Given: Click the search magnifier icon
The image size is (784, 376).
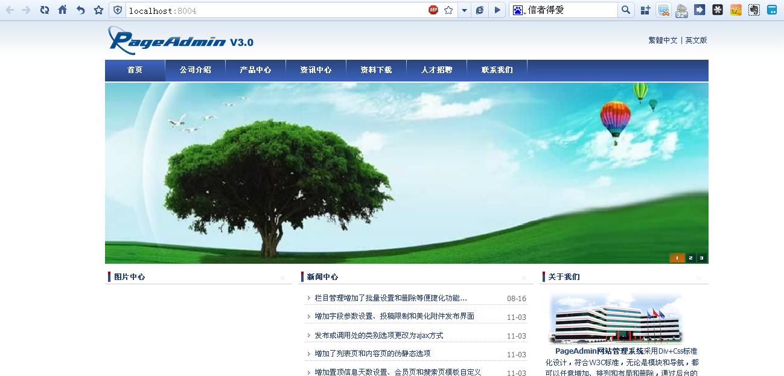Looking at the screenshot, I should [626, 10].
